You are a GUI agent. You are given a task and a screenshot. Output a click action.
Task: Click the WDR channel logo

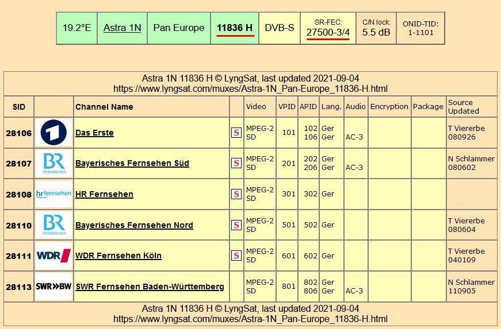53,256
